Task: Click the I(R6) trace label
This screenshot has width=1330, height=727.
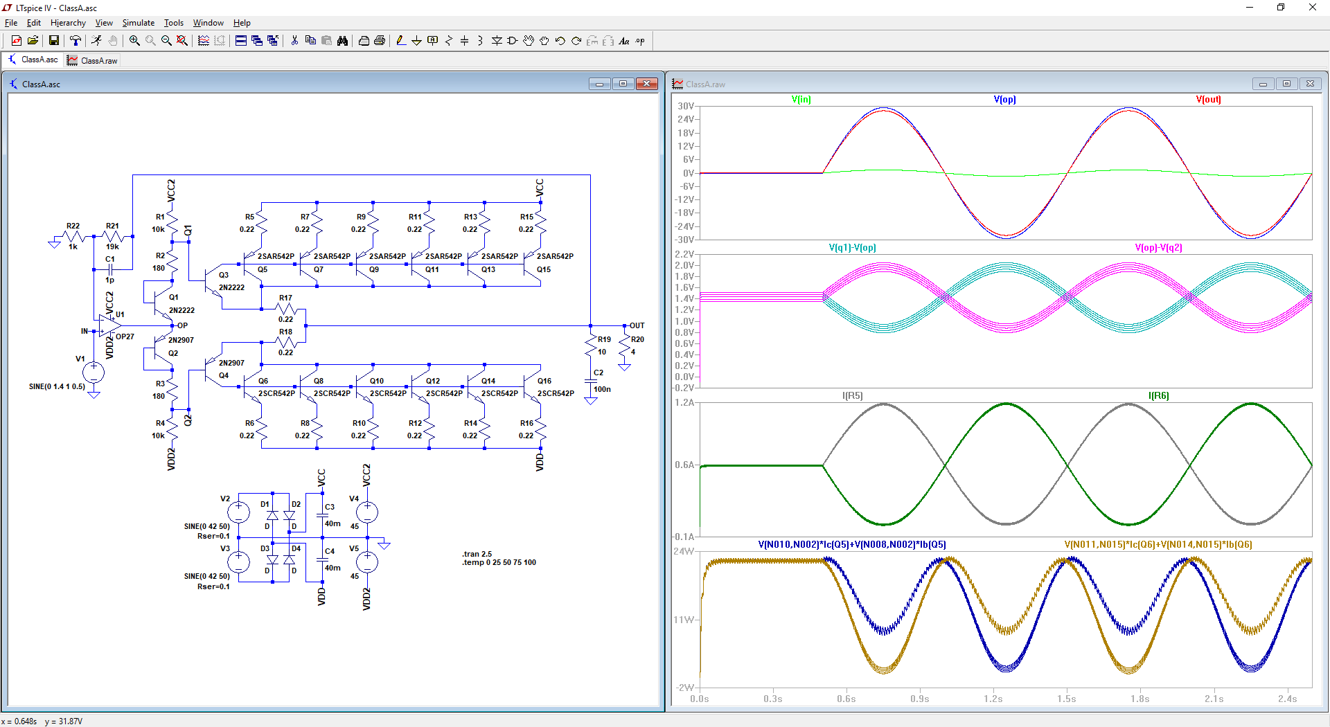Action: coord(1158,396)
